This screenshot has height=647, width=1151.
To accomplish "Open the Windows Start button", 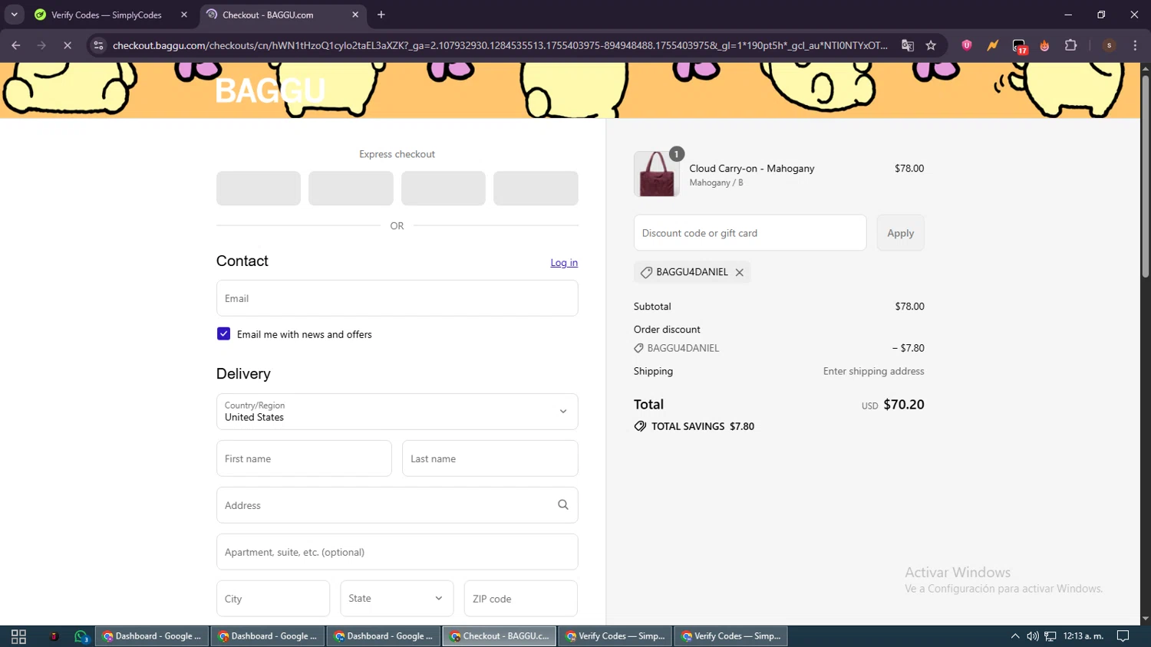I will [x=18, y=636].
